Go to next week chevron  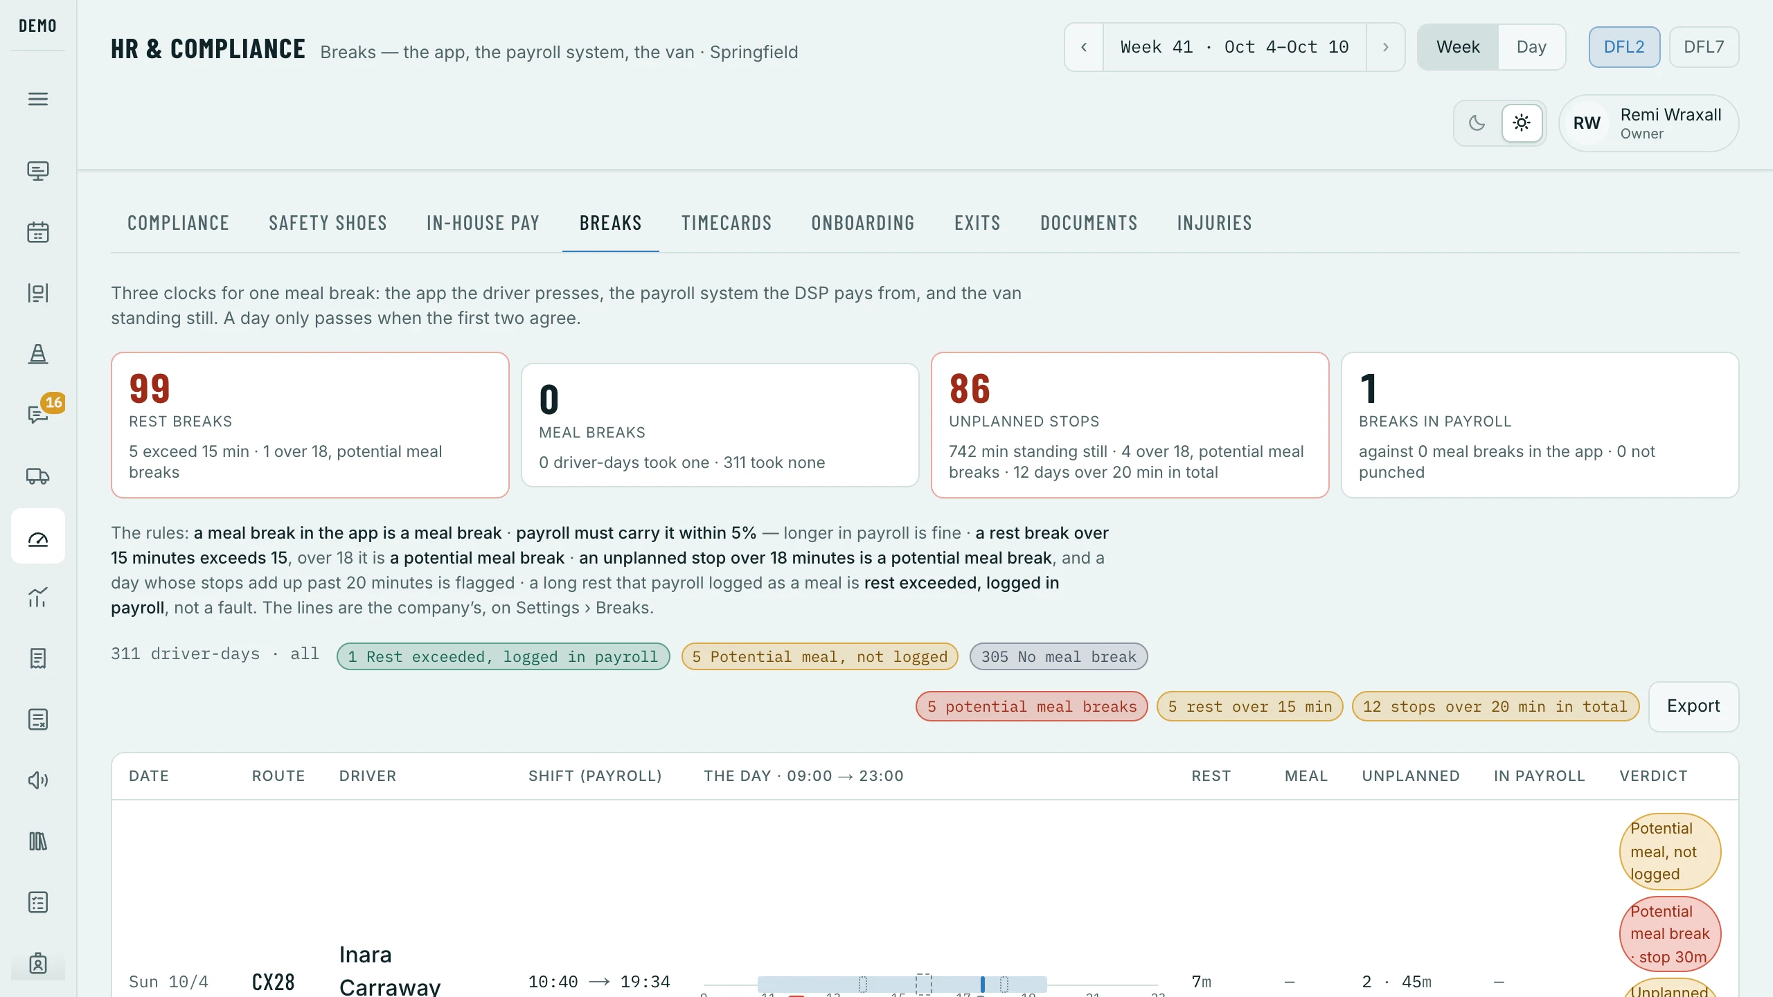click(1385, 47)
